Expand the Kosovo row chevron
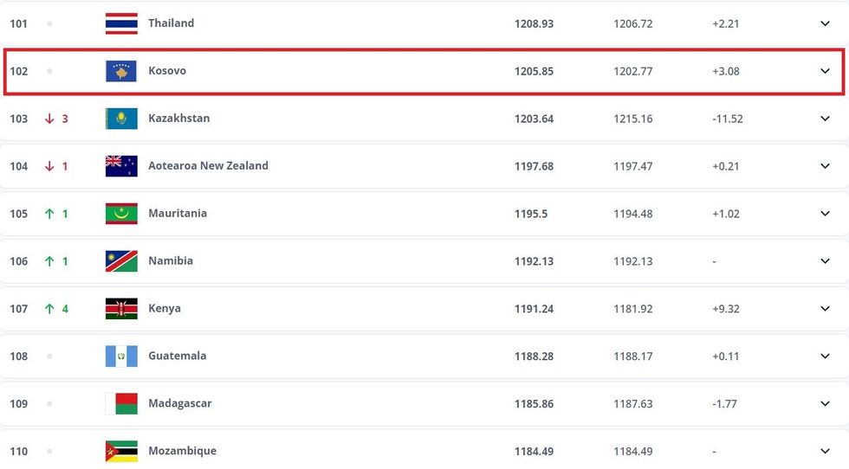 tap(825, 71)
